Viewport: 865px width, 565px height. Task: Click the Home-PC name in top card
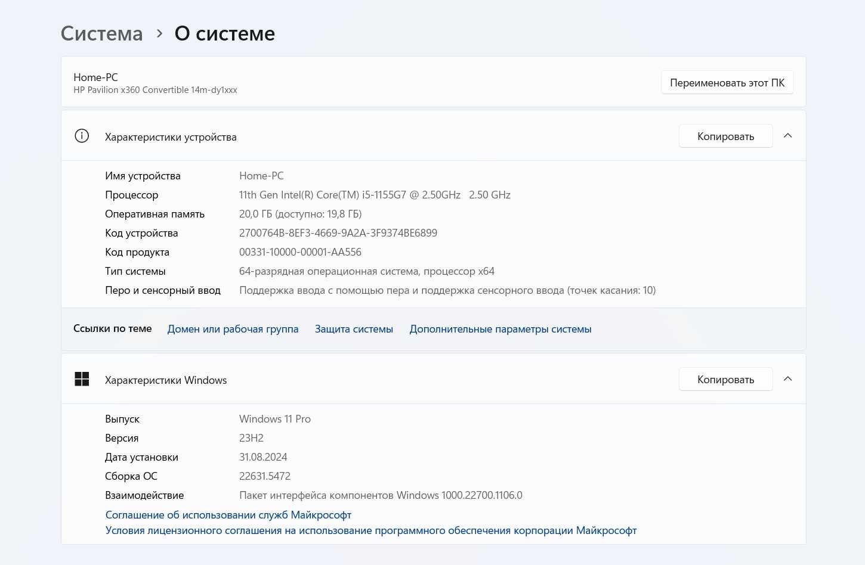(x=95, y=77)
